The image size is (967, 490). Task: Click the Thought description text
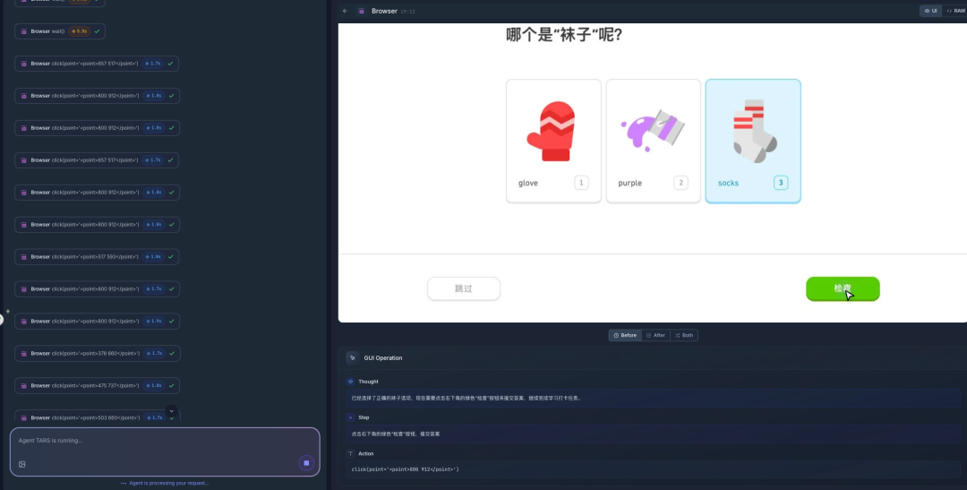coord(466,398)
